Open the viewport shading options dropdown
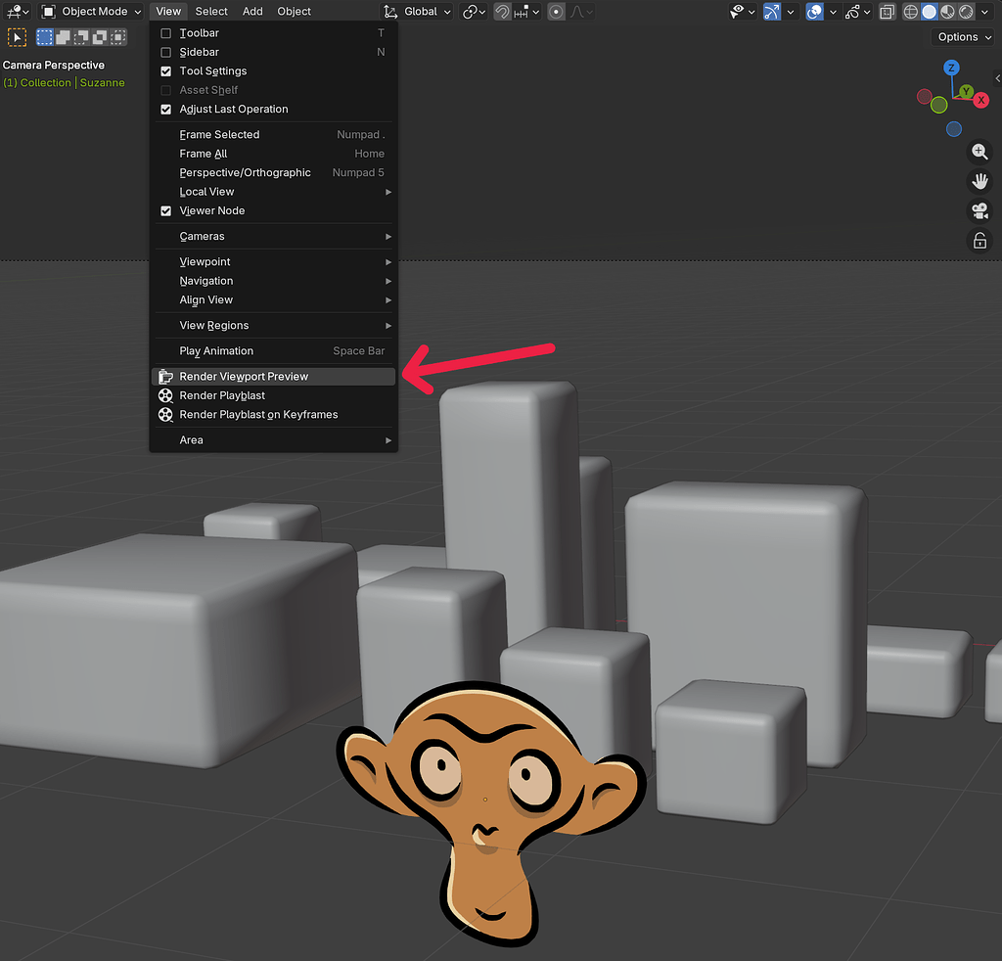The height and width of the screenshot is (961, 1002). click(x=984, y=12)
